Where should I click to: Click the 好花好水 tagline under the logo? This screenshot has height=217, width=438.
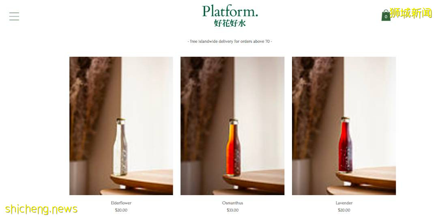click(x=230, y=23)
